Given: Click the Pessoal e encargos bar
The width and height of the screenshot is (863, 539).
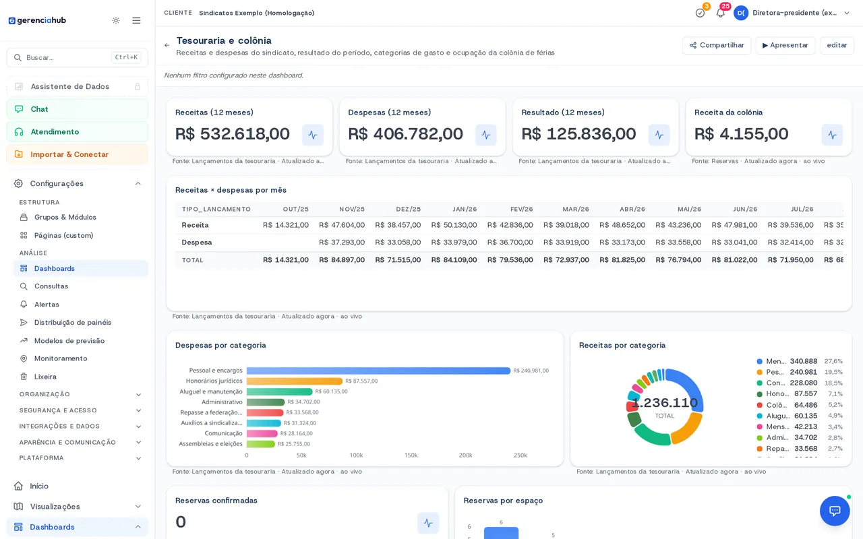Looking at the screenshot, I should (378, 371).
